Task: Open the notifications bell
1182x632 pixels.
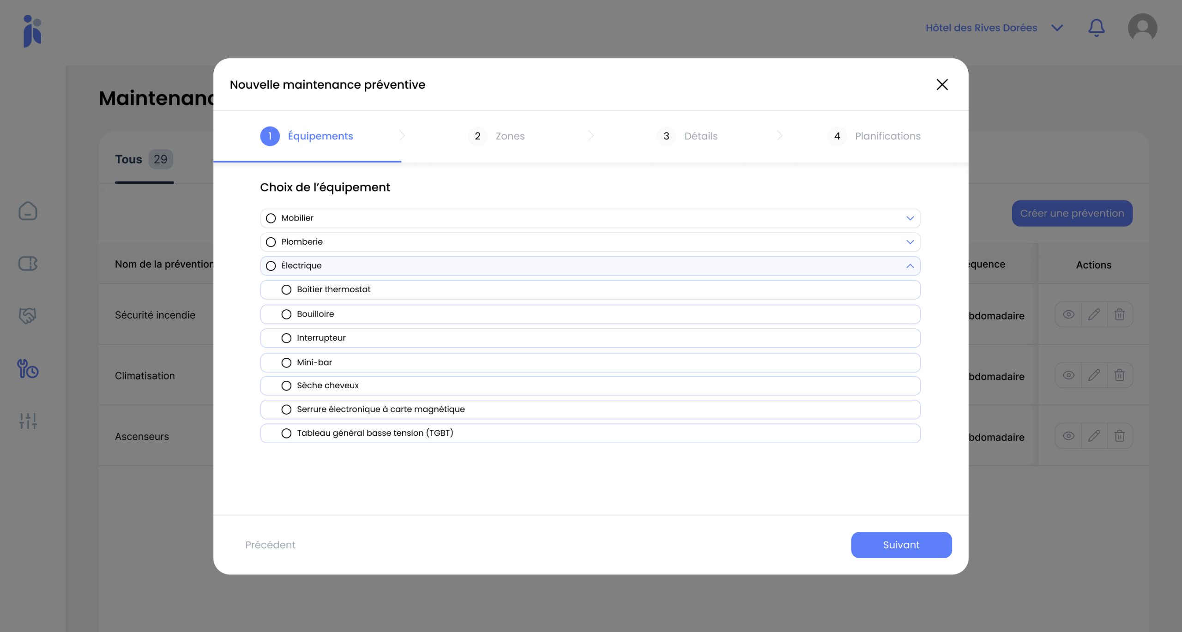Action: point(1096,28)
